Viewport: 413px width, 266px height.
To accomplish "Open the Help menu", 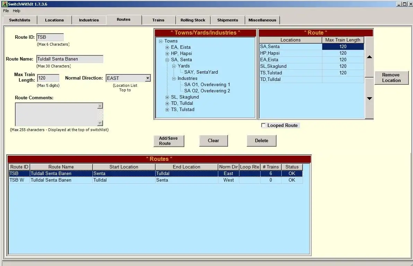I will (16, 11).
